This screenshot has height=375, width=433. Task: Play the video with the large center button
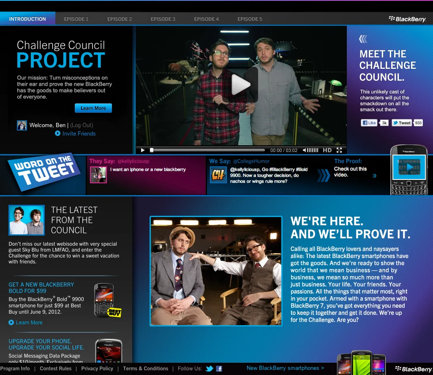pyautogui.click(x=241, y=85)
